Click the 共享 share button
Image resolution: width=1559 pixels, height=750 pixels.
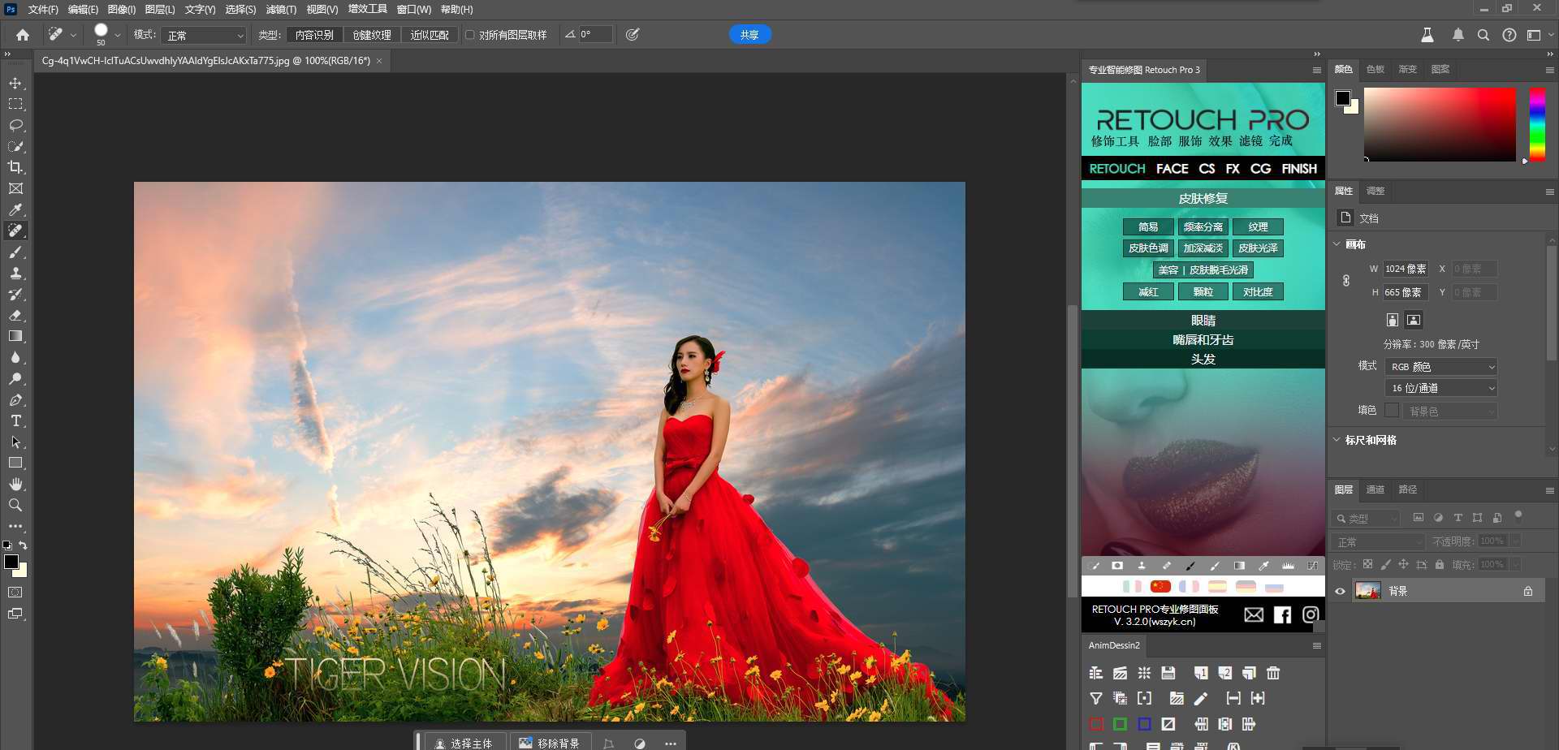coord(749,35)
